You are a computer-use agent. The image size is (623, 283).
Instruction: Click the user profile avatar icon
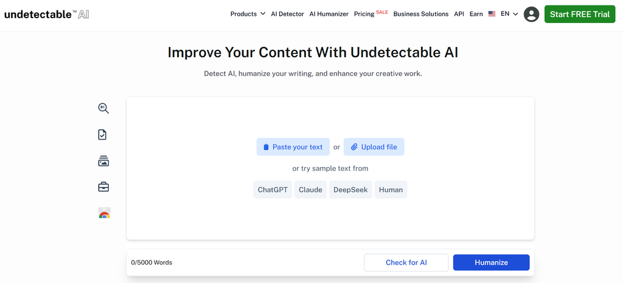[x=531, y=14]
